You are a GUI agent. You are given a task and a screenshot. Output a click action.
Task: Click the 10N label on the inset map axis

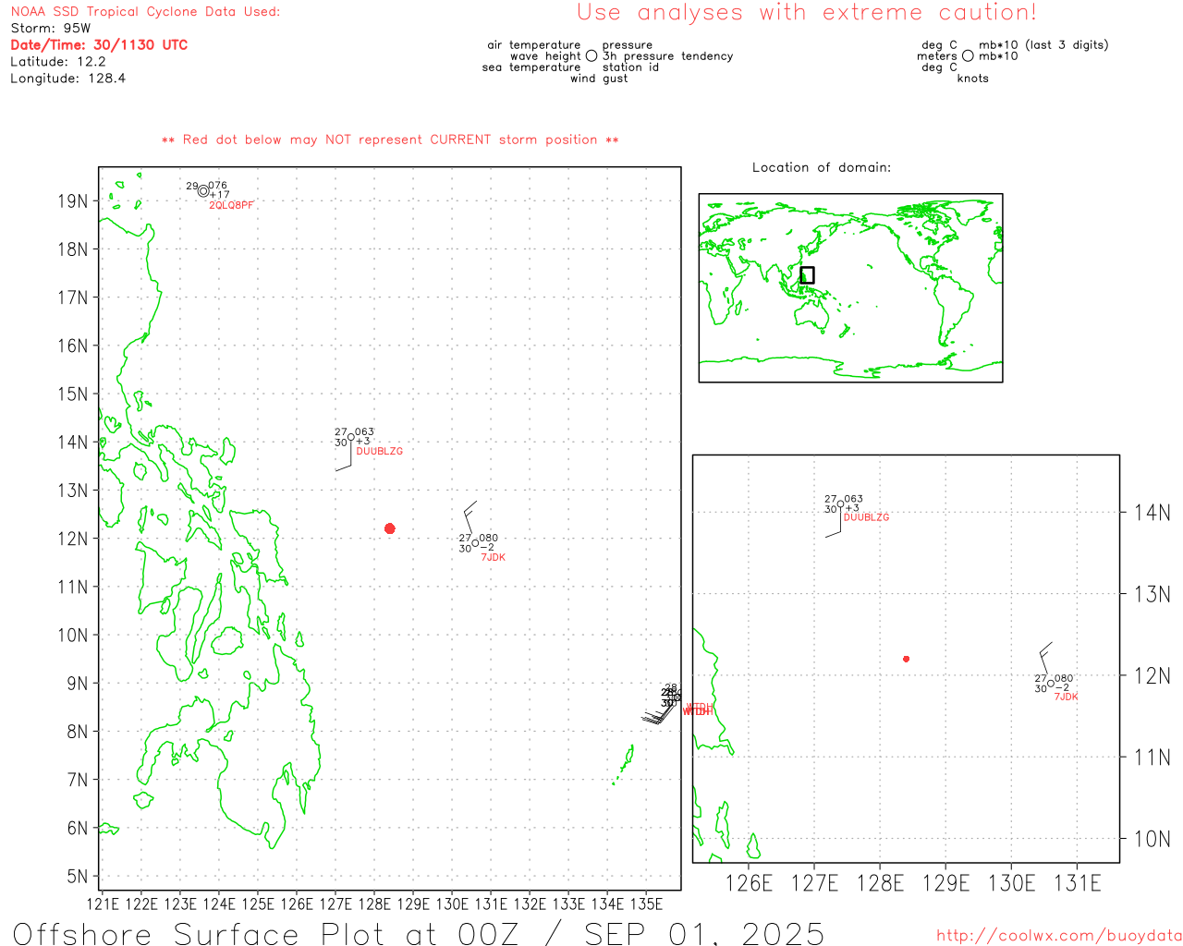[1153, 839]
